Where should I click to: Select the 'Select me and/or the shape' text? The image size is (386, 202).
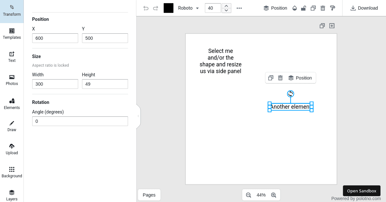(x=221, y=61)
